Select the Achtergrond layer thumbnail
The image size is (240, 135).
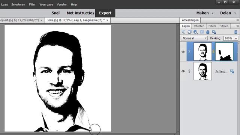202,71
